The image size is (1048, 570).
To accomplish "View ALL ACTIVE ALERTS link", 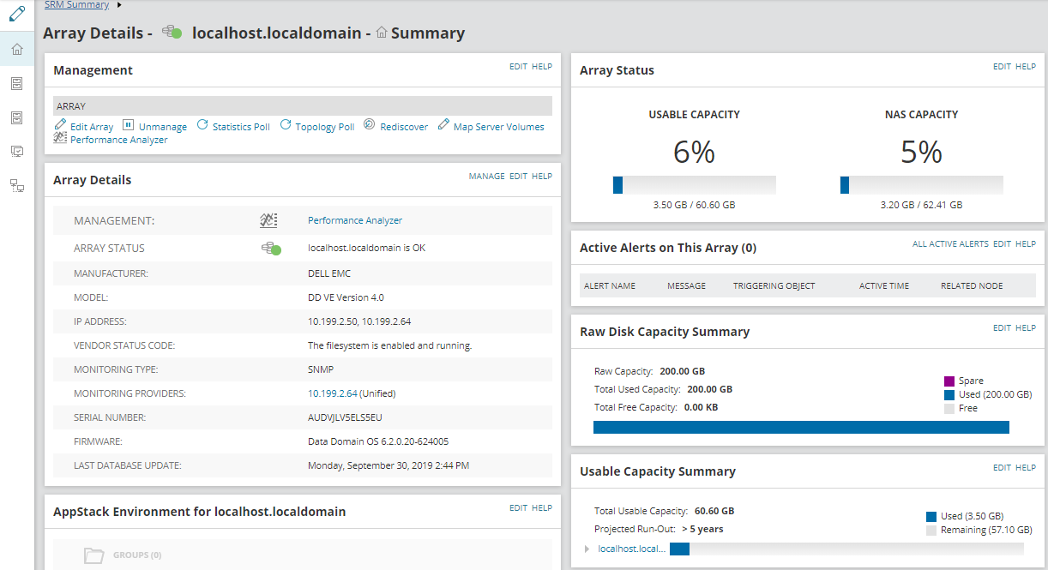I will click(950, 244).
